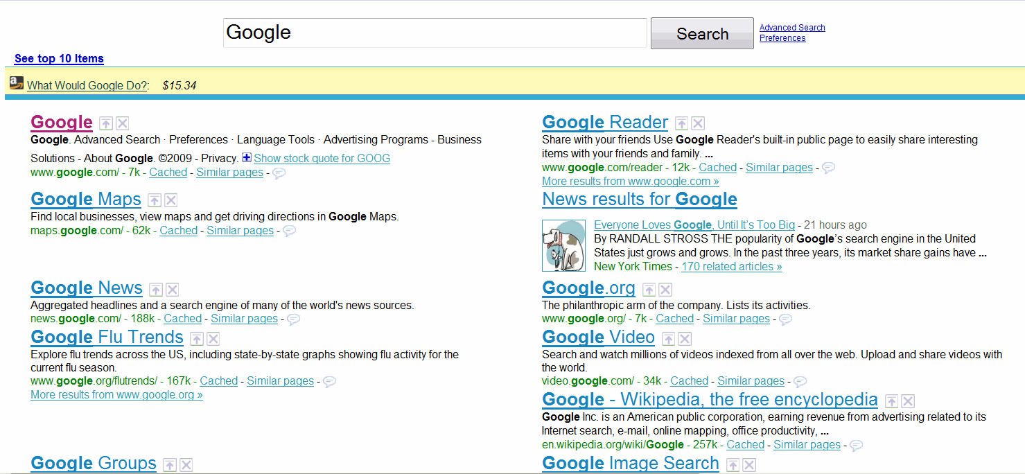View Similar pages for maps.google.com
The height and width of the screenshot is (474, 1025).
tap(240, 231)
